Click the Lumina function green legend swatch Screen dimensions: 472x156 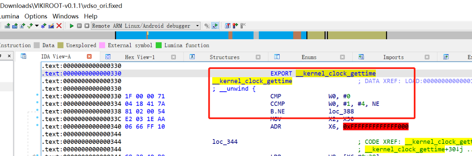pyautogui.click(x=159, y=45)
